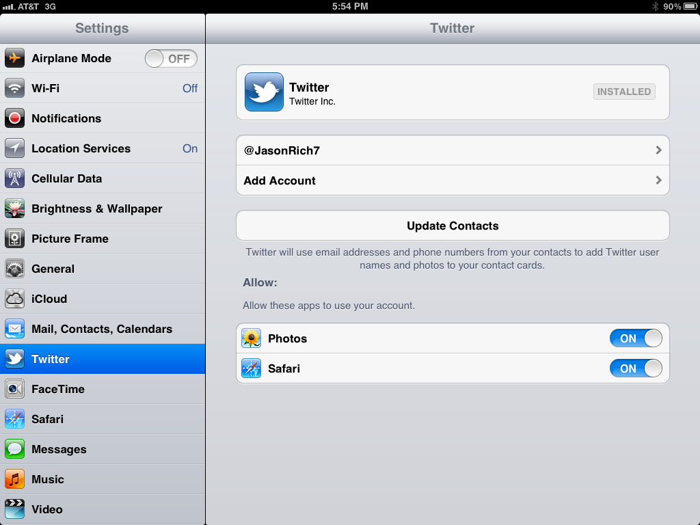Tap the Music note icon
The height and width of the screenshot is (525, 700).
click(x=15, y=479)
